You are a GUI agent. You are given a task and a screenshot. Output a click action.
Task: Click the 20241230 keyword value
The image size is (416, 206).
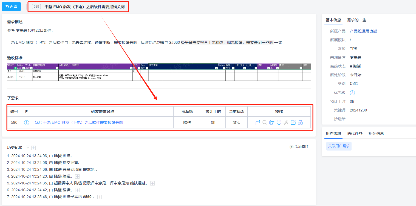tap(358, 110)
